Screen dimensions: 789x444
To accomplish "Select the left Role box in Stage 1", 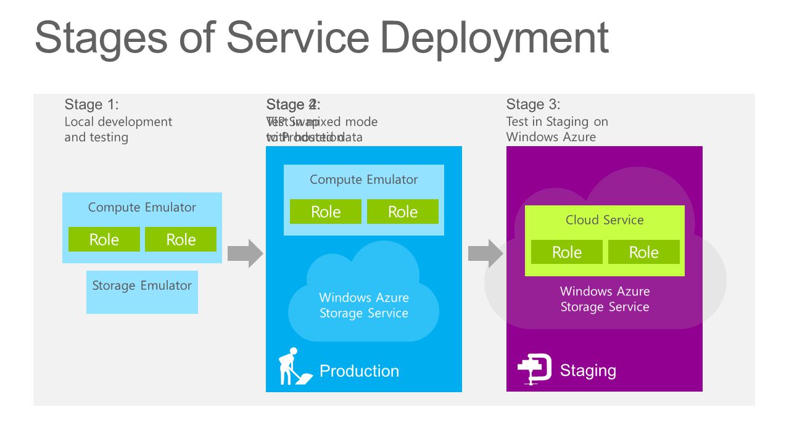I will 104,239.
